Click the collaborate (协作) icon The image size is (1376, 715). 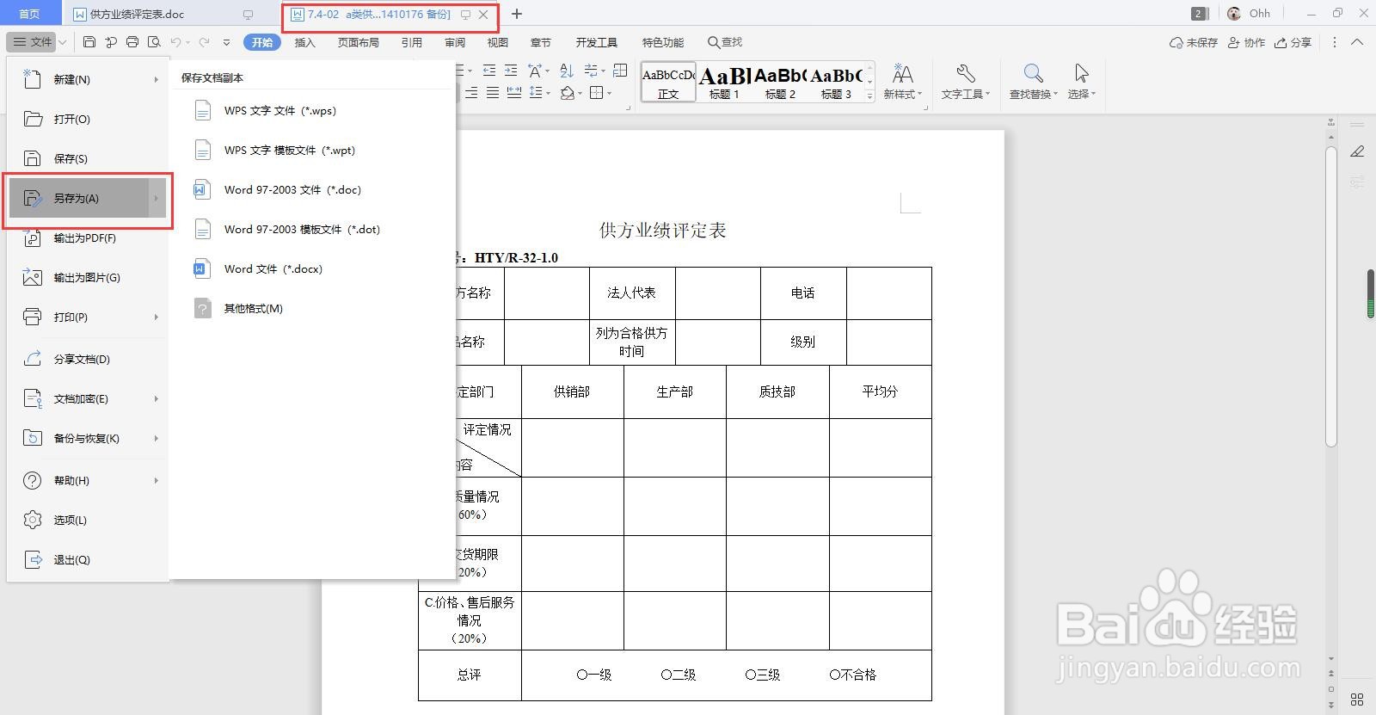coord(1233,42)
